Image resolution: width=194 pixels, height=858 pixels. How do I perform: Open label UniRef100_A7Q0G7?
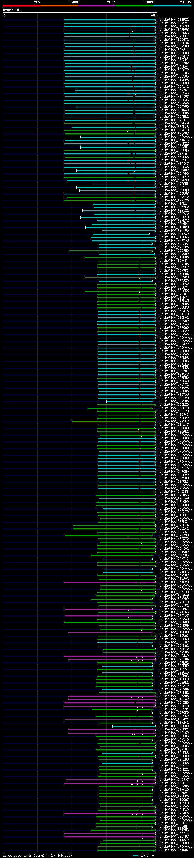pyautogui.click(x=174, y=133)
